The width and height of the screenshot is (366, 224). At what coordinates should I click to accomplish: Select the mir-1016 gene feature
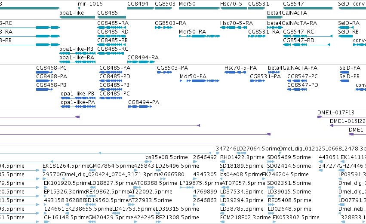coord(79,8)
